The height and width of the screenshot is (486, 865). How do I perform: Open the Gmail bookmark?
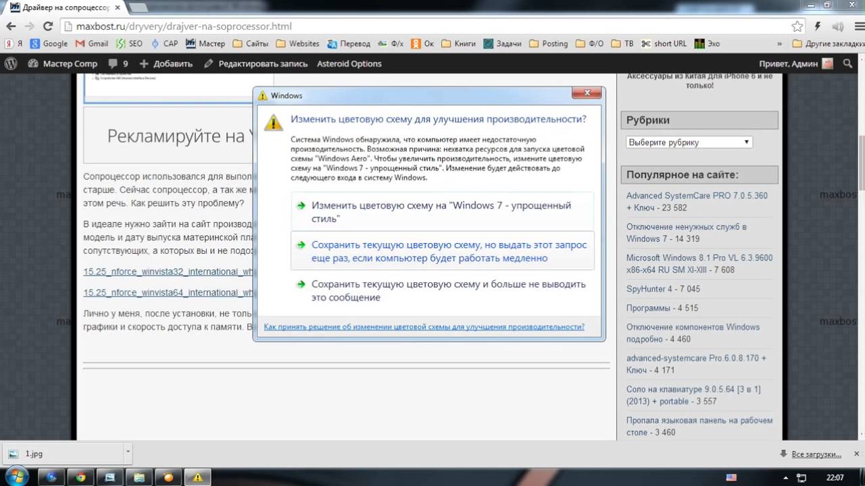point(92,43)
